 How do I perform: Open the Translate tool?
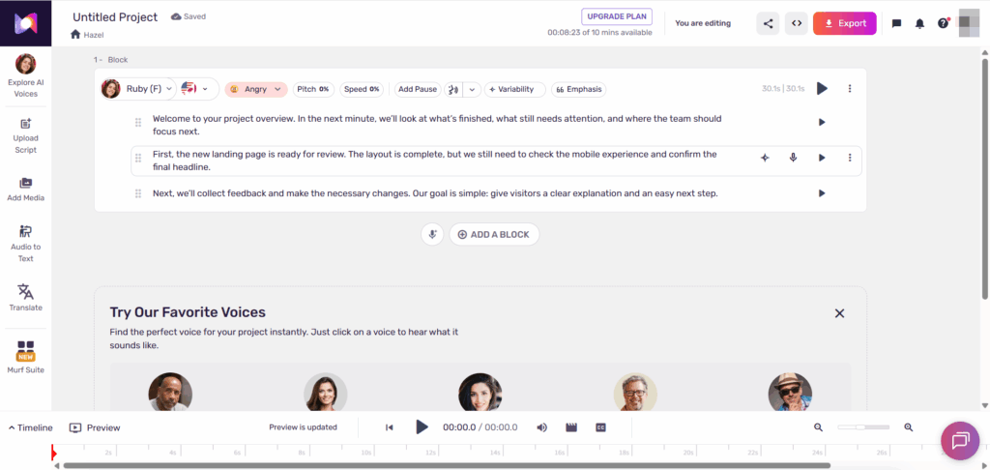click(x=26, y=298)
